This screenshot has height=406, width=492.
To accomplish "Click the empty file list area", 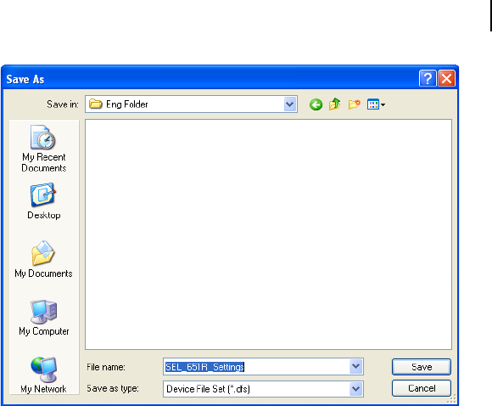I will (x=268, y=234).
